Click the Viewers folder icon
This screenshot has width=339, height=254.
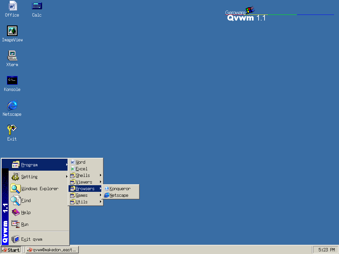[73, 182]
